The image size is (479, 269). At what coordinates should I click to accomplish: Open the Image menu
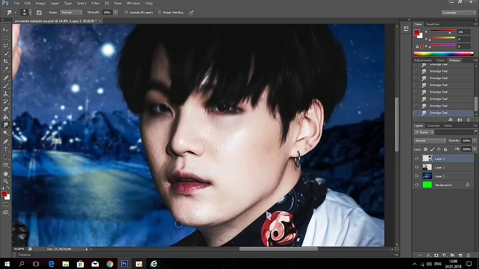(40, 3)
